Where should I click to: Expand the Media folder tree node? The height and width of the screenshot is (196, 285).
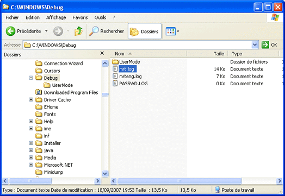(x=31, y=157)
